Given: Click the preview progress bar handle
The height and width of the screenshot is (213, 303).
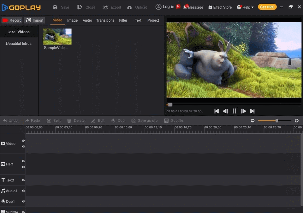Looking at the screenshot, I should click(x=170, y=104).
